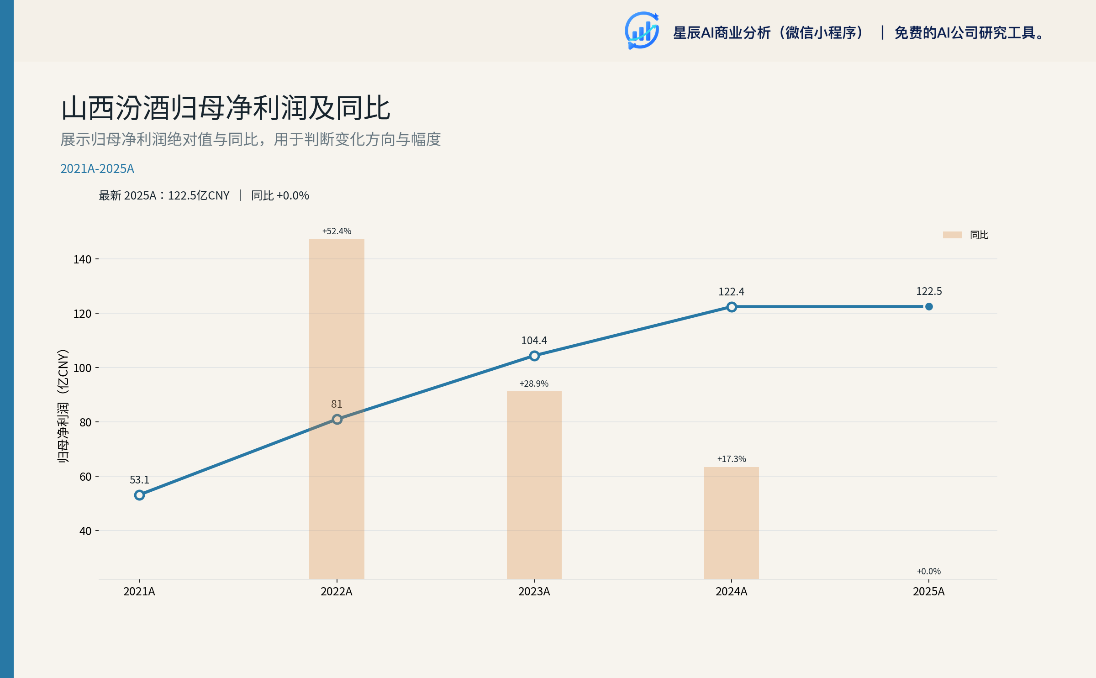Click the 2024A x-axis label
1096x678 pixels.
click(732, 591)
